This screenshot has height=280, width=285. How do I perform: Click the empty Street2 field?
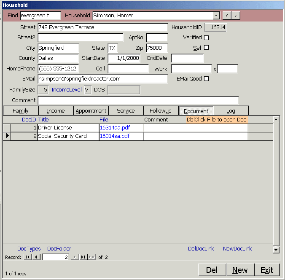pos(81,38)
